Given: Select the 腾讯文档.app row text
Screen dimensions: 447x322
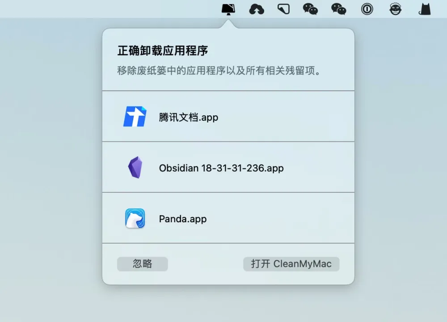Looking at the screenshot, I should [189, 117].
